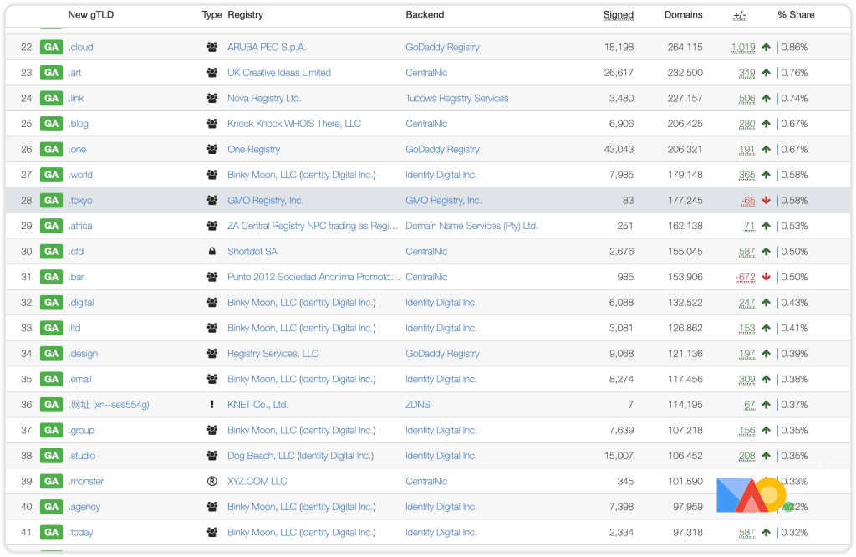Open the Tucows Registry Services backend link
Viewport: 856px width, 557px height.
click(456, 99)
